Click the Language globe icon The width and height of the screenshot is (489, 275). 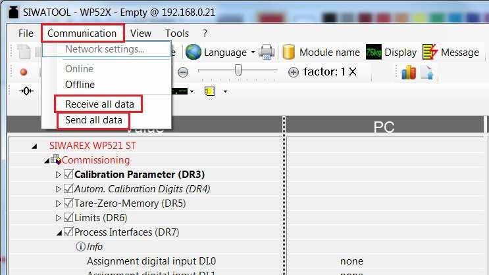193,52
